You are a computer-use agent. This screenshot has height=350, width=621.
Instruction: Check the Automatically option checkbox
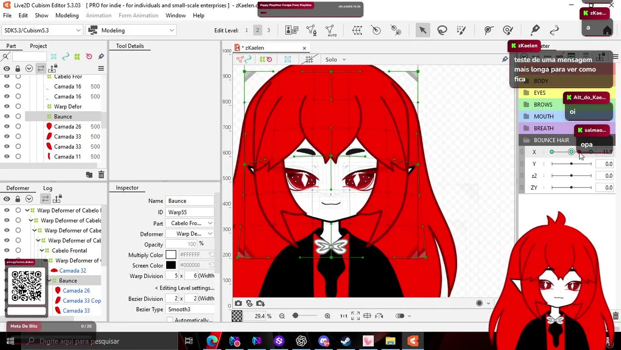pyautogui.click(x=170, y=320)
